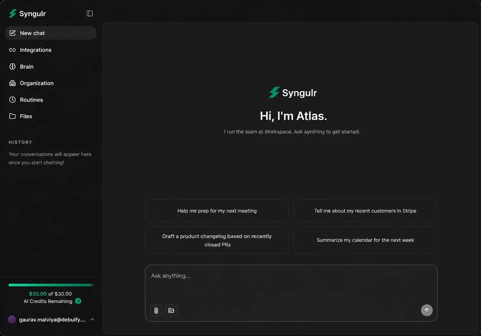This screenshot has height=336, width=481.
Task: Go to the Brain section
Action: pos(51,66)
